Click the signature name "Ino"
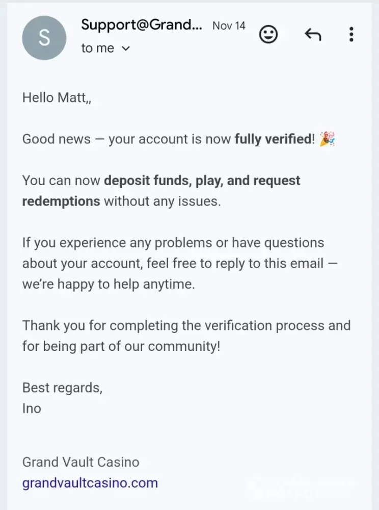The height and width of the screenshot is (510, 379). click(32, 409)
